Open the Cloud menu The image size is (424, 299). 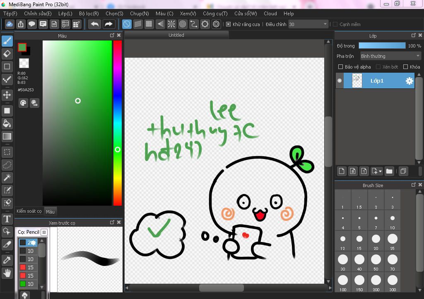(270, 14)
